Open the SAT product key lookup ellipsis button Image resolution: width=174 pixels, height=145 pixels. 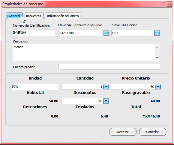[106, 33]
